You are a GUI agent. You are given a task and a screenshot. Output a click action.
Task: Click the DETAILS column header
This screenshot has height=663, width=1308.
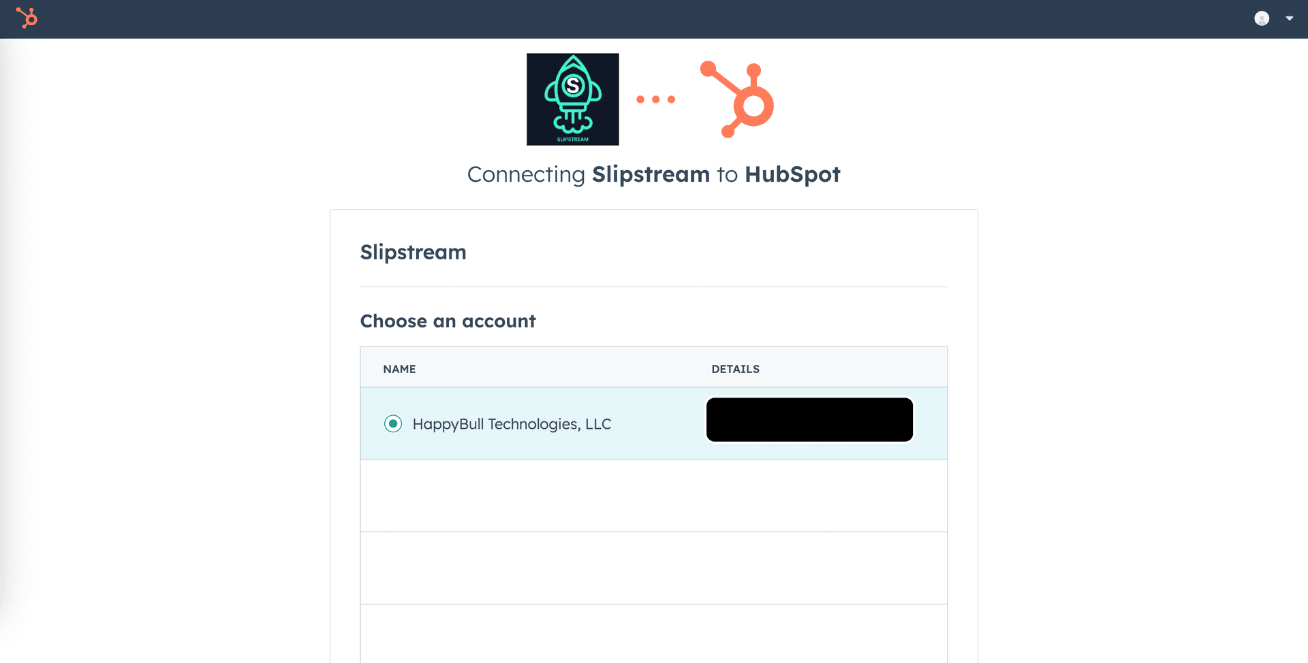click(735, 368)
